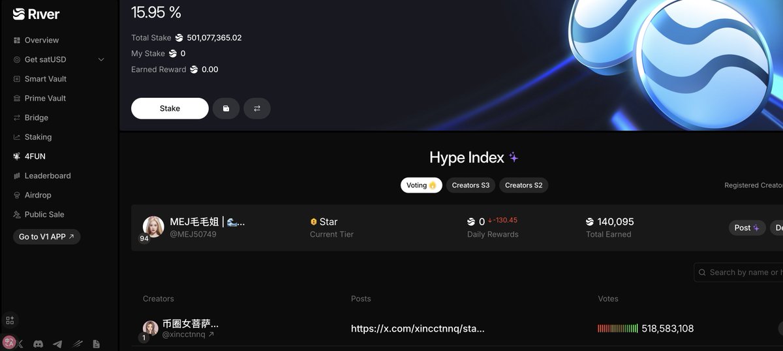Click the Posts column header
The height and width of the screenshot is (351, 783).
click(361, 299)
